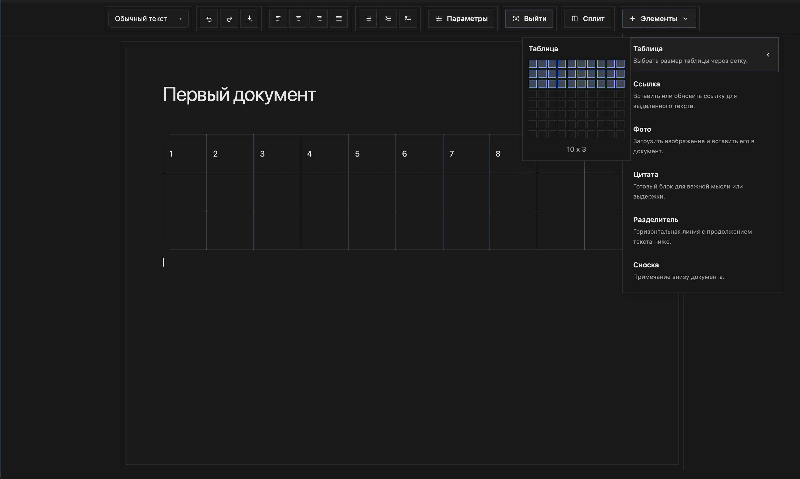Enable Сплит view
This screenshot has width=800, height=479.
pyautogui.click(x=588, y=19)
